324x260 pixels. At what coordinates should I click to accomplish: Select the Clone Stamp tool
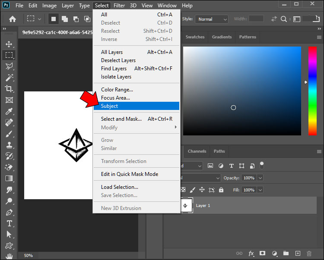9,145
